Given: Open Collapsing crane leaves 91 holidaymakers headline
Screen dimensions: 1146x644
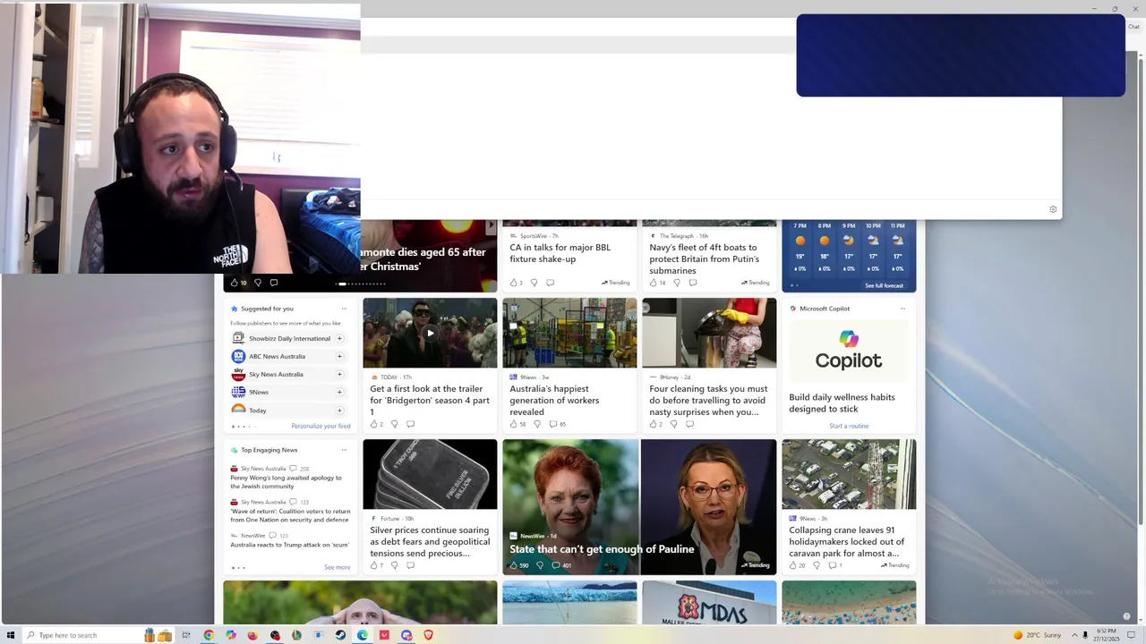Looking at the screenshot, I should click(x=847, y=541).
